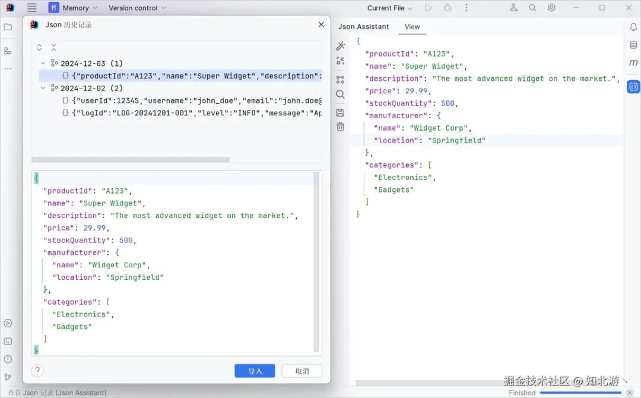Click the search icon in Json Assistant toolbar
The image size is (641, 398).
[340, 94]
